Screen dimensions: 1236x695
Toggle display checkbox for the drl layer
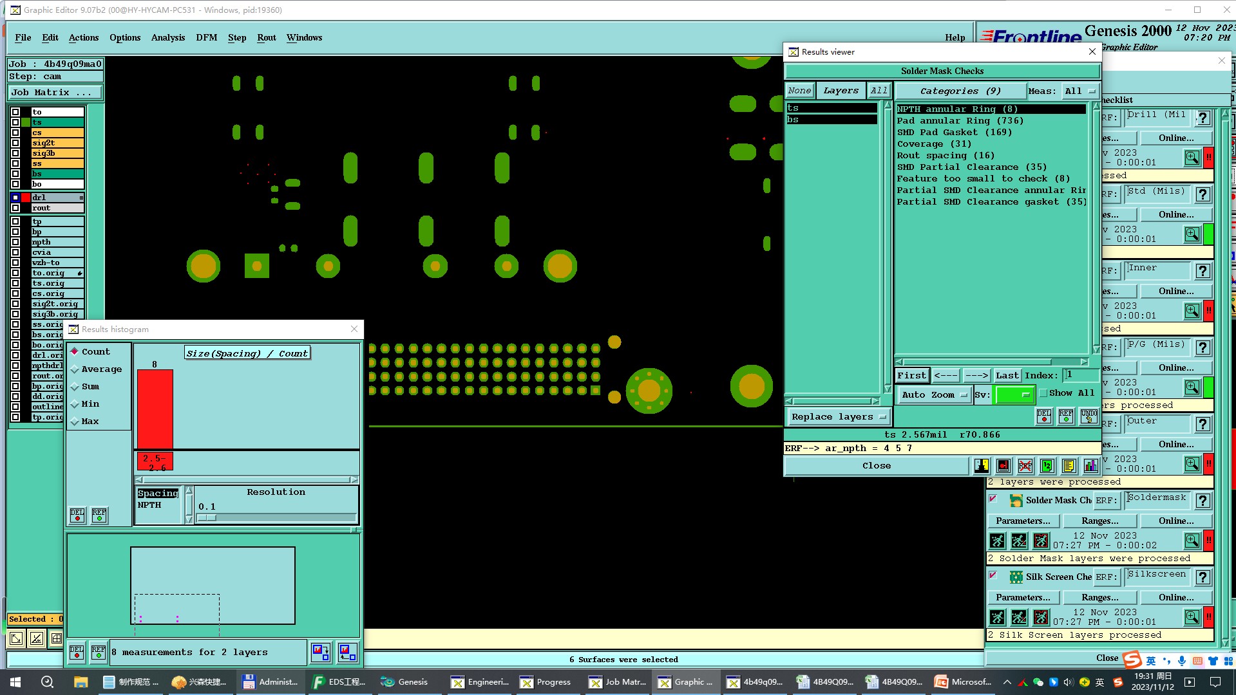coord(15,198)
